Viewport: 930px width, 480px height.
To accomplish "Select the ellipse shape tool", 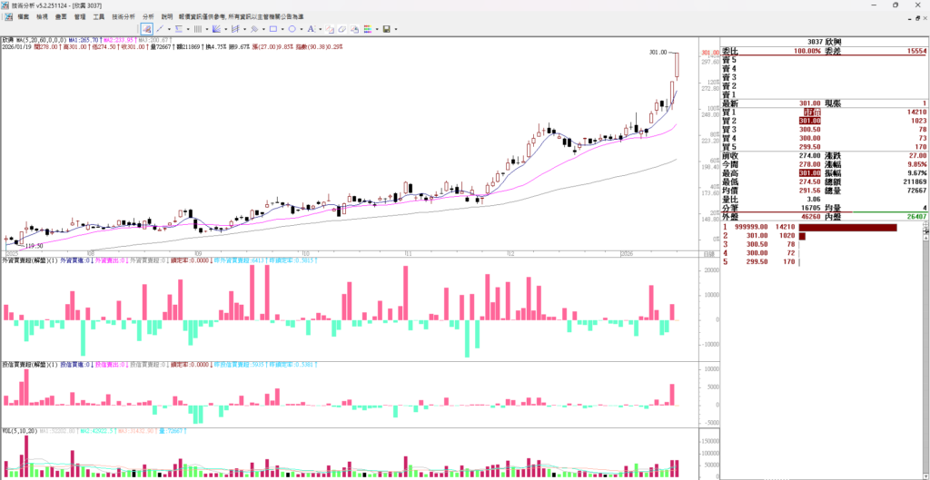I will [292, 29].
